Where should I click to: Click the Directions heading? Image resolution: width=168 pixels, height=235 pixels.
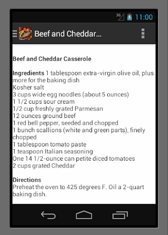(27, 180)
